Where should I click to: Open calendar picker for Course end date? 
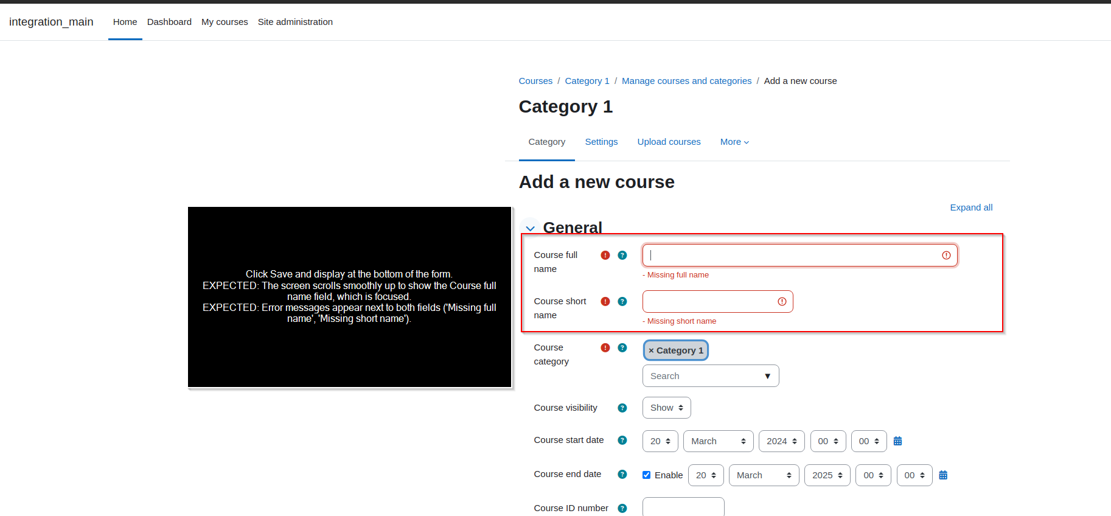[x=943, y=475]
